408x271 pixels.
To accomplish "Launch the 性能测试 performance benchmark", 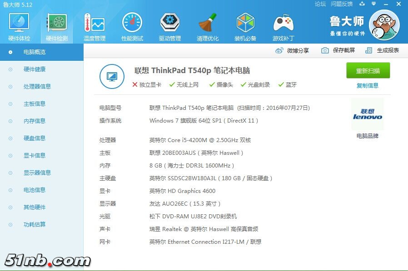I will [132, 25].
